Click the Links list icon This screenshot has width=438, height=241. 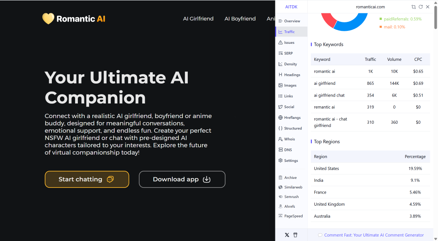point(281,96)
